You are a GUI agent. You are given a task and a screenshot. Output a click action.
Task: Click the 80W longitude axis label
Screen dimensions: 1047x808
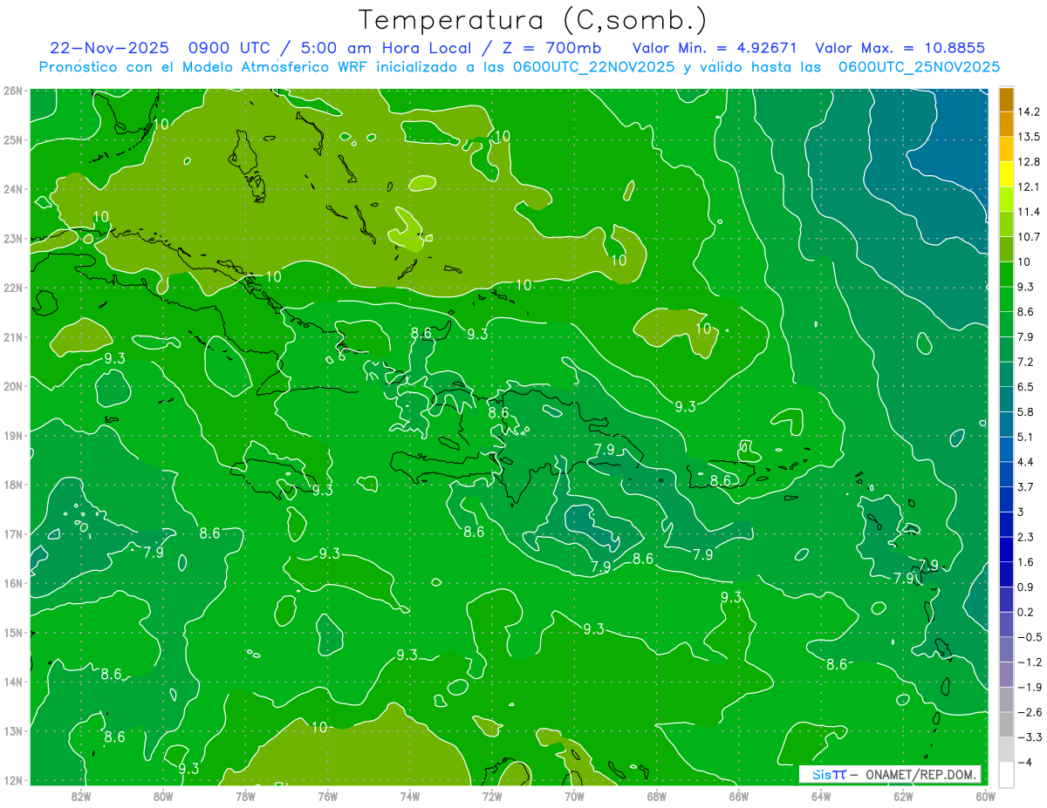click(x=163, y=796)
